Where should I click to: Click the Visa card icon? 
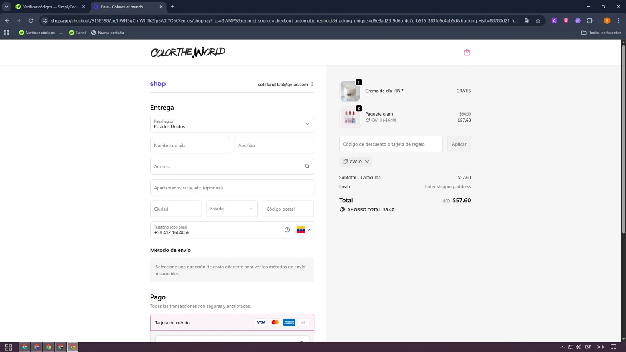(x=261, y=322)
